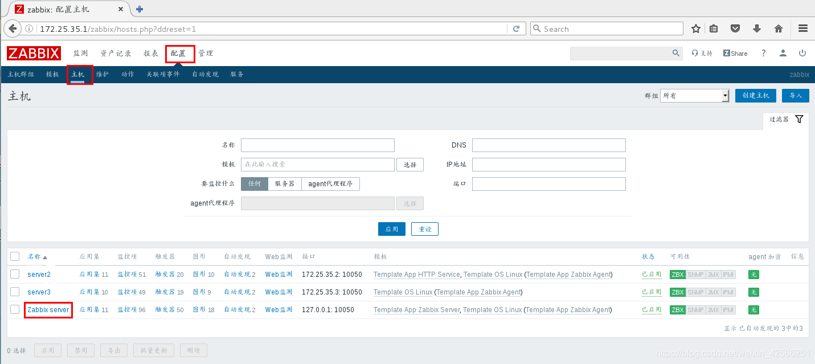Open the Zabbix server host link
The image size is (815, 364).
[48, 310]
